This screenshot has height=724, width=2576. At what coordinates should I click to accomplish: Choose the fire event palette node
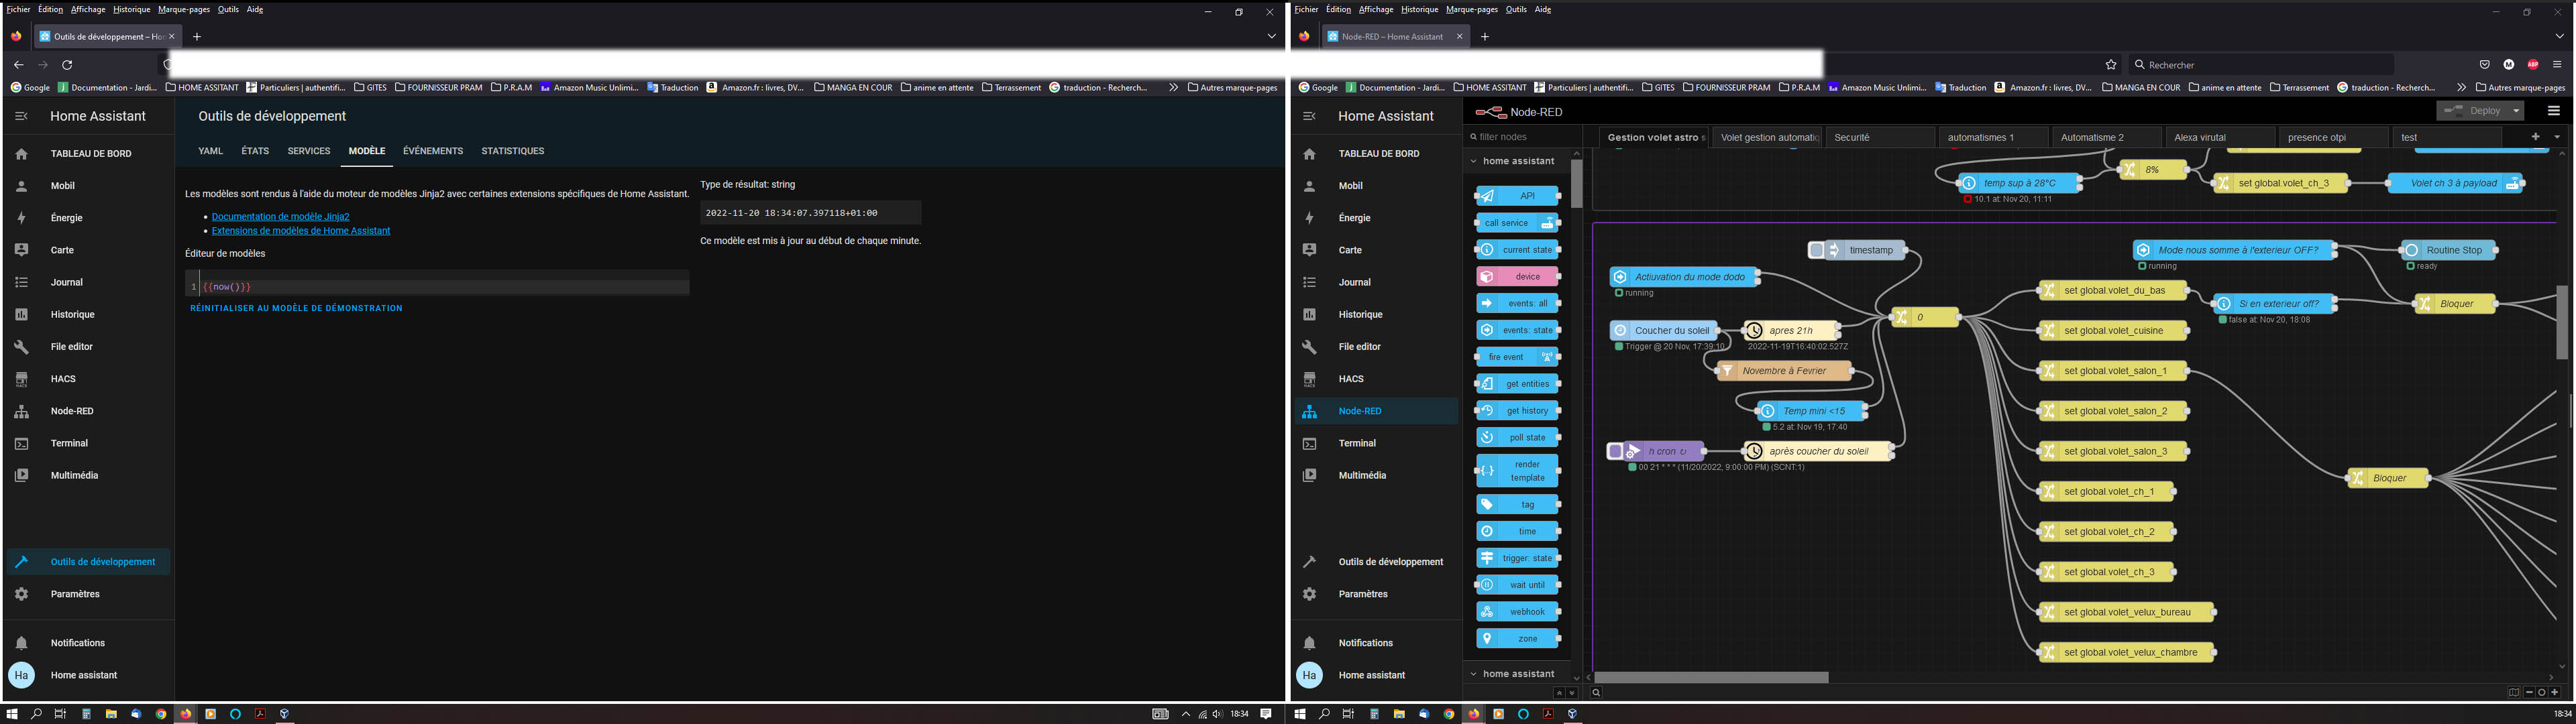pos(1517,357)
